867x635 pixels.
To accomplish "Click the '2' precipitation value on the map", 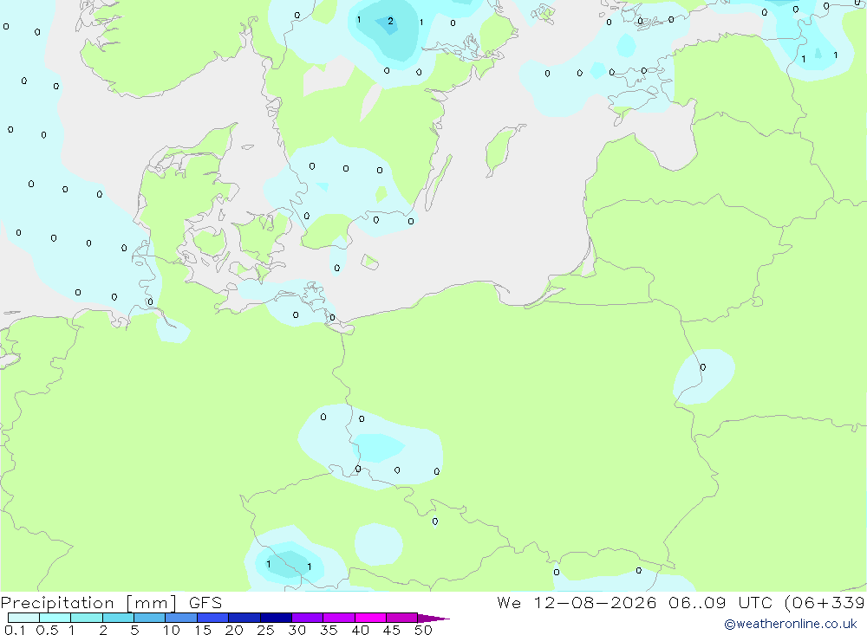I will tap(390, 21).
